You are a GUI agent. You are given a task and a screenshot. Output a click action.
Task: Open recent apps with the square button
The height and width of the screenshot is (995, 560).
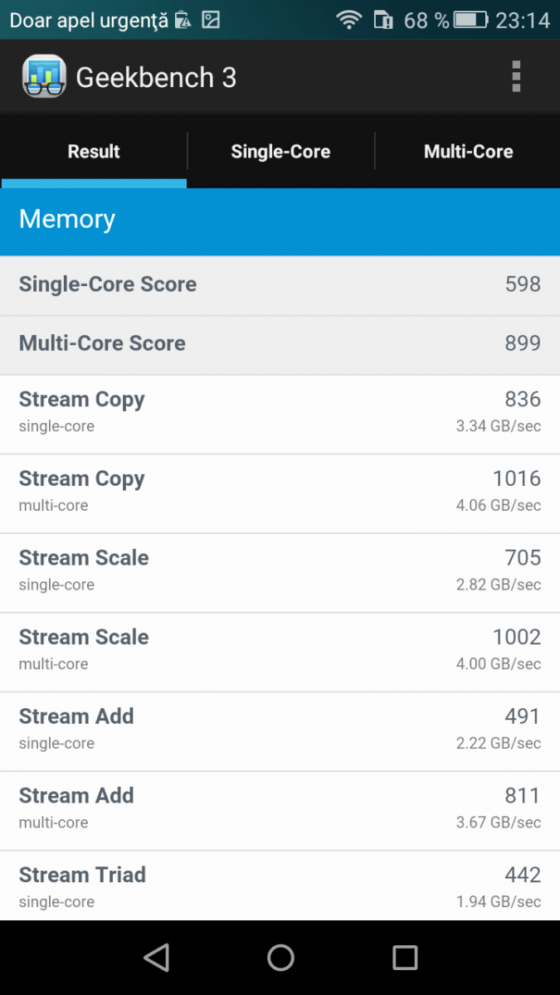tap(405, 958)
